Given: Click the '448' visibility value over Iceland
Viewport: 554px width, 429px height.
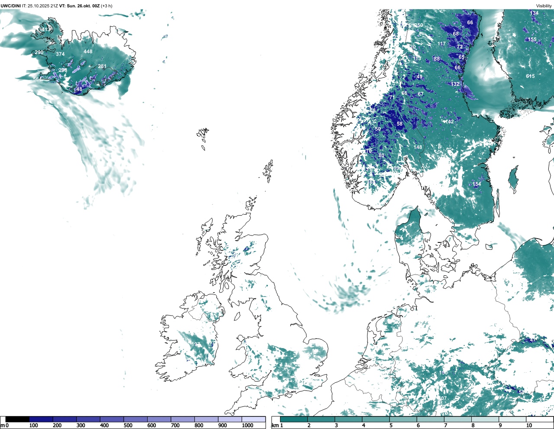Looking at the screenshot, I should [88, 52].
